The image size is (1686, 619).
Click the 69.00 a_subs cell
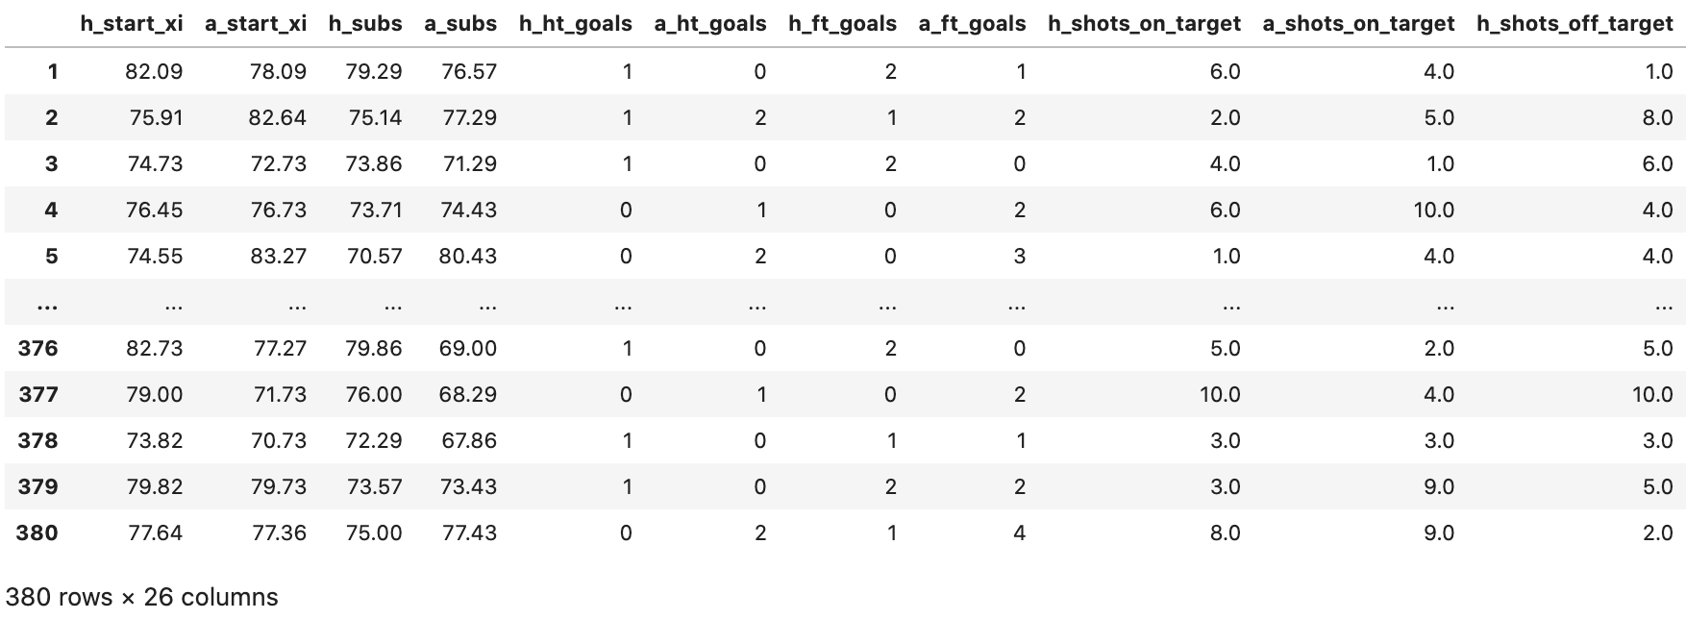pos(469,348)
